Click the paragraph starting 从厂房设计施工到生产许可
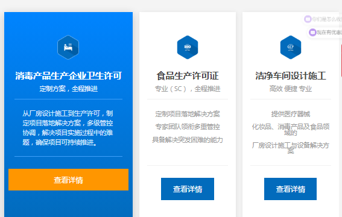Image resolution: width=342 pixels, height=217 pixels. coord(68,128)
